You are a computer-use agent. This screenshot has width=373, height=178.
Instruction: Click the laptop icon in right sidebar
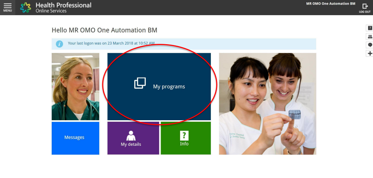click(369, 36)
